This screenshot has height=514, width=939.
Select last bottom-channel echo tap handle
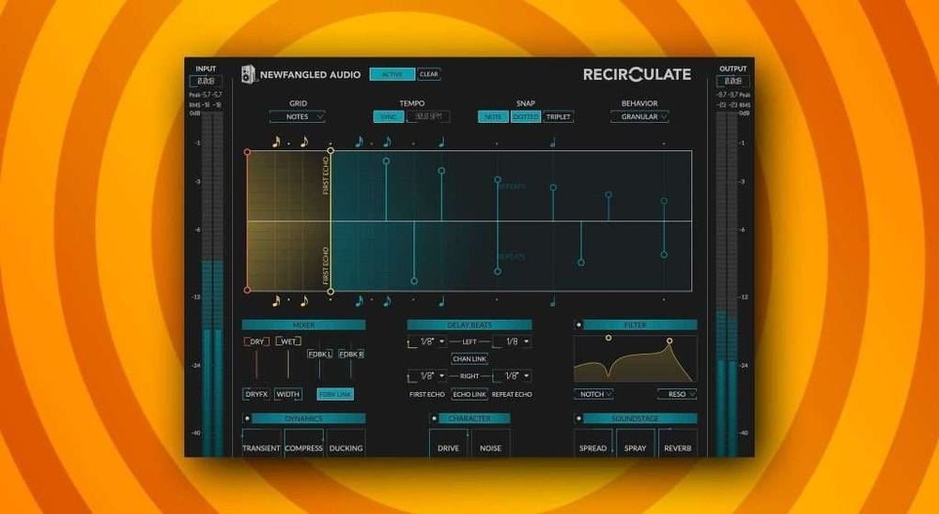(664, 255)
